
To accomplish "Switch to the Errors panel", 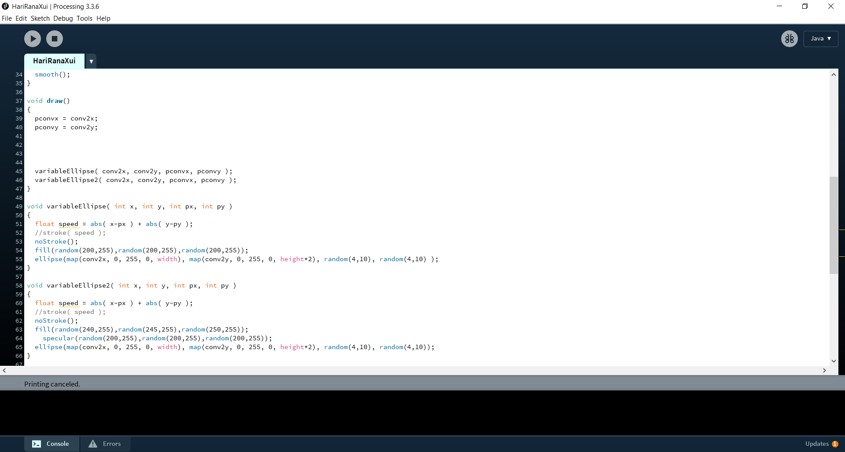I will coord(105,444).
